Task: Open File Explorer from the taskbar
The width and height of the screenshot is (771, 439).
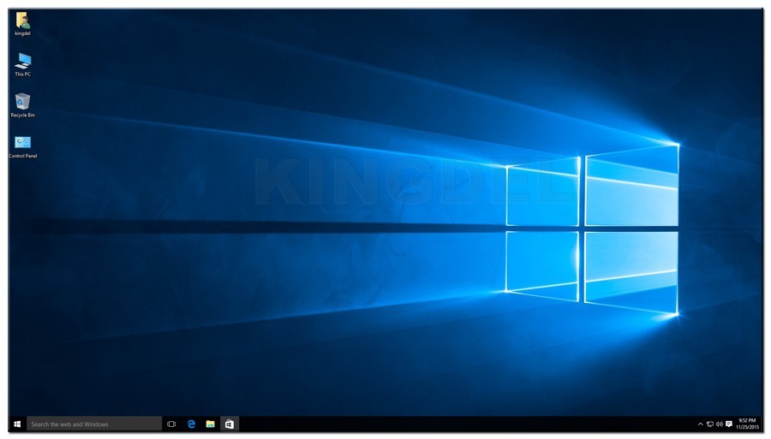Action: [210, 424]
